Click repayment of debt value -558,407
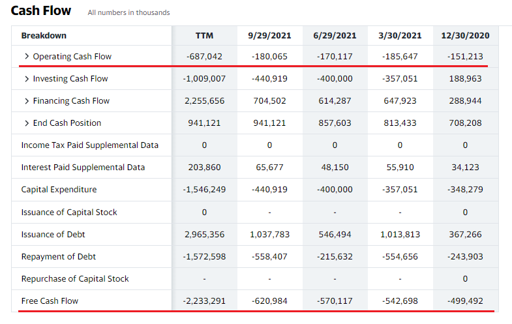Image resolution: width=512 pixels, height=324 pixels. (269, 257)
